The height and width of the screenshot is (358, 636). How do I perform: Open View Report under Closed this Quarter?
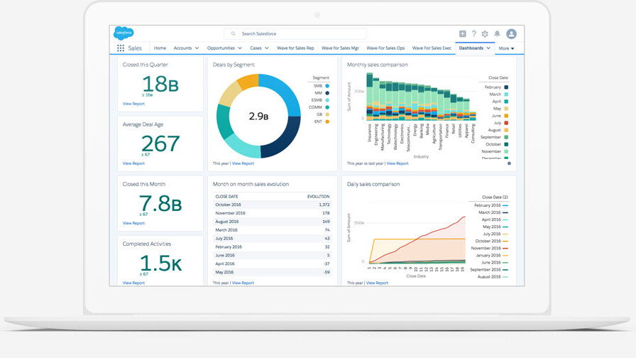pos(133,104)
